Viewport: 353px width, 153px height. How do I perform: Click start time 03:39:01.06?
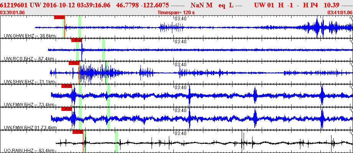[13, 12]
